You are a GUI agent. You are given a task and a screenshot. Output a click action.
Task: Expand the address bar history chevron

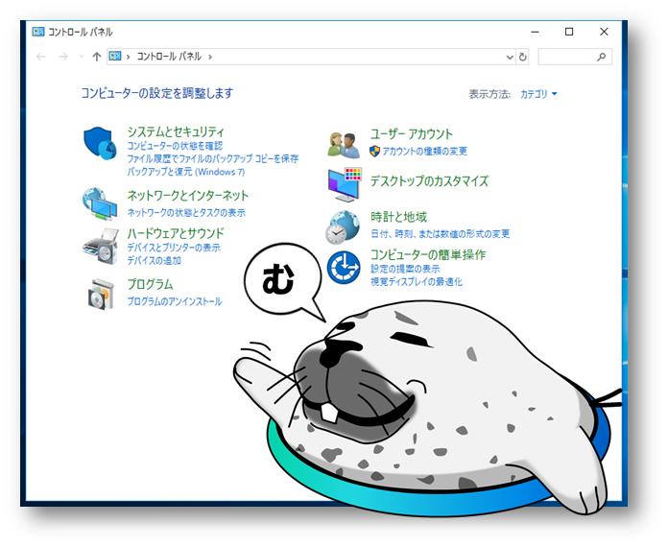pos(510,57)
